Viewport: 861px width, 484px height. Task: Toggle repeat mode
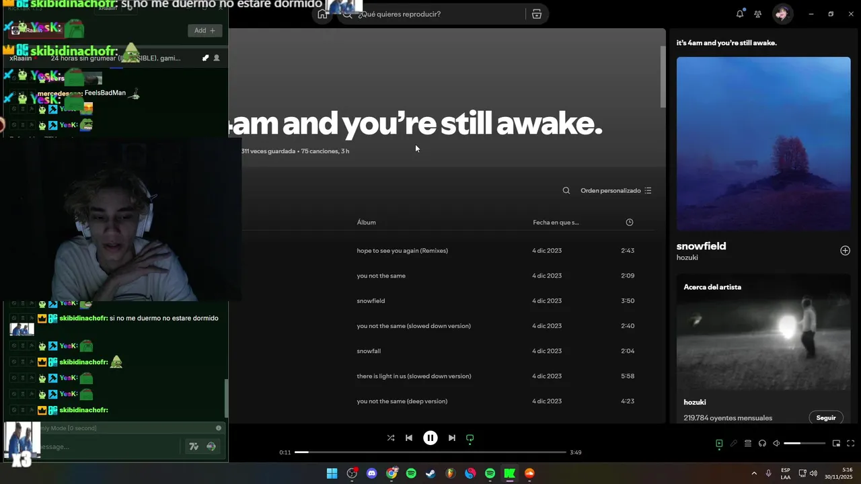pyautogui.click(x=470, y=438)
